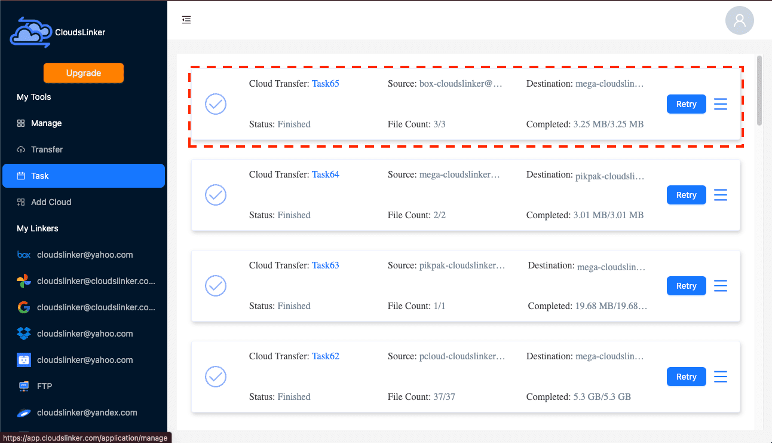Screen dimensions: 772x443
Task: Retry Task65
Action: pos(686,104)
